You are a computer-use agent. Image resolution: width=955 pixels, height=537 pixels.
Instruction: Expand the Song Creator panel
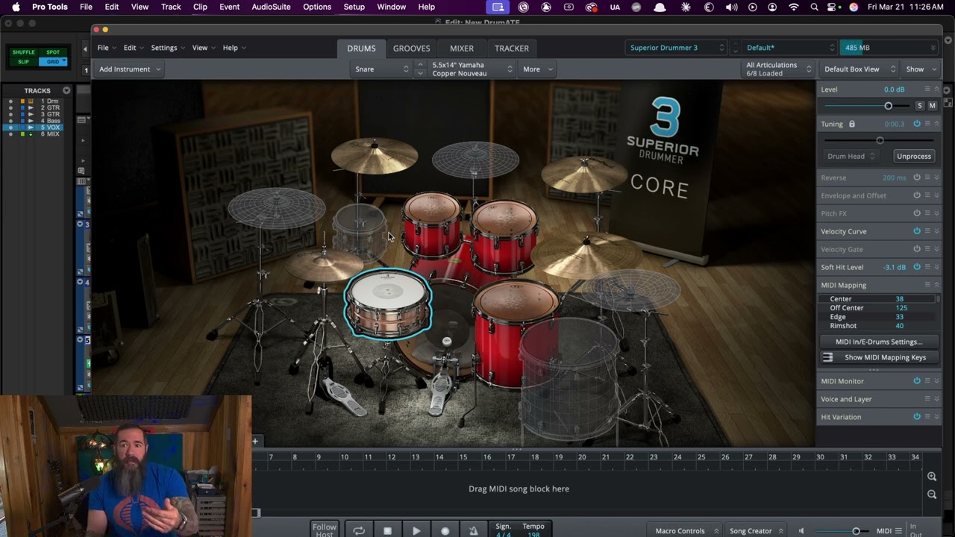pyautogui.click(x=757, y=530)
